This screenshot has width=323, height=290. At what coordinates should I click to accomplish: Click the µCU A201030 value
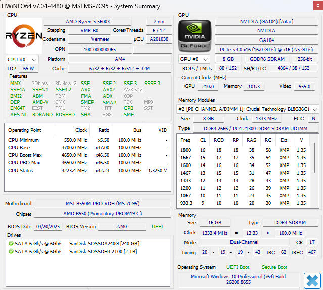[x=159, y=39]
